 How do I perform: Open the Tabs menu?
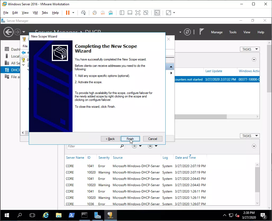click(x=45, y=13)
